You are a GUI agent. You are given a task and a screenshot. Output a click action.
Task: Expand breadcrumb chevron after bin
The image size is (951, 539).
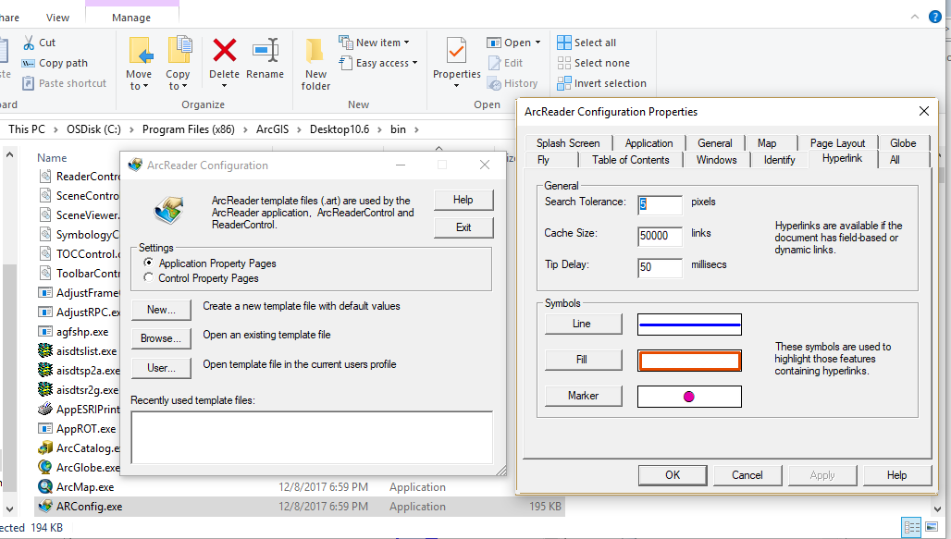pos(416,129)
